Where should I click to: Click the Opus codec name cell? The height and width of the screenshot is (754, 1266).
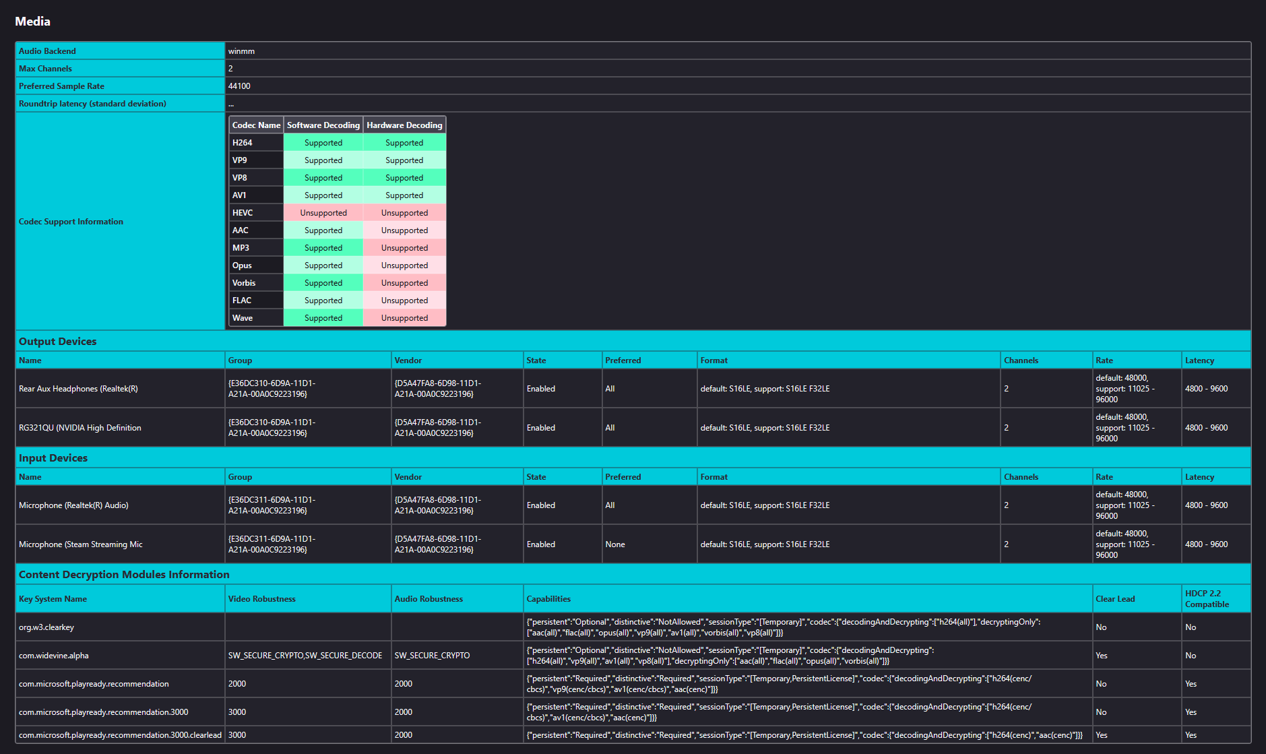[243, 265]
